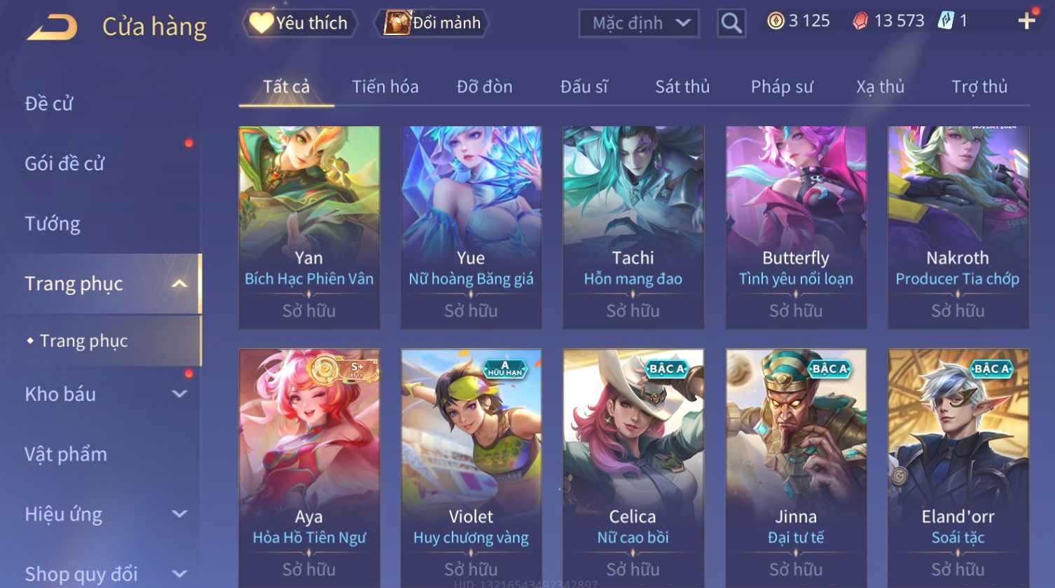This screenshot has height=588, width=1055.
Task: Open the Mặc định sort dropdown
Action: (639, 23)
